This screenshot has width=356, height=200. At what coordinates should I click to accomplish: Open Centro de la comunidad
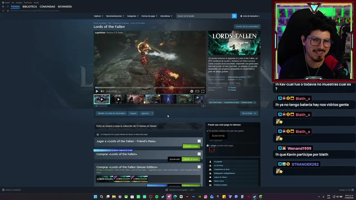[x=247, y=27]
